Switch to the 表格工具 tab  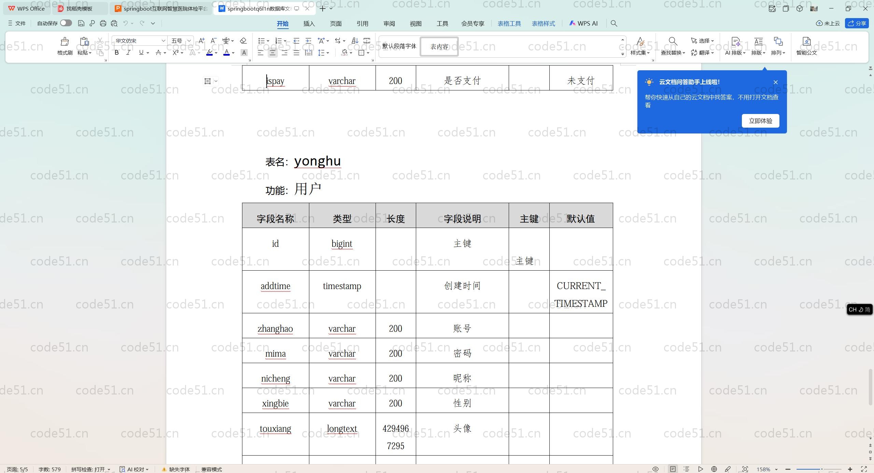(509, 24)
